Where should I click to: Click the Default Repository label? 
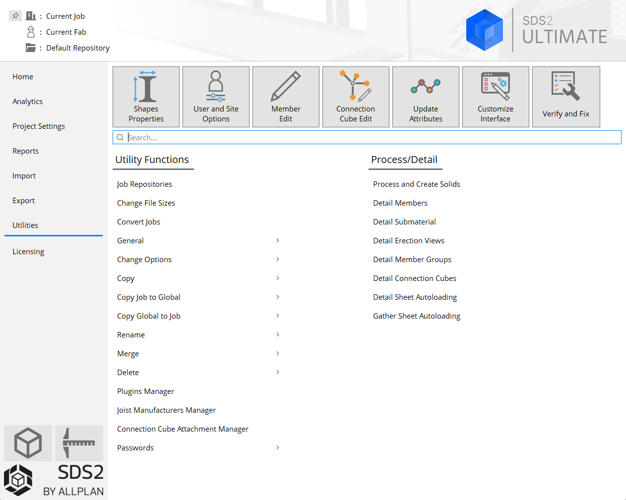78,48
